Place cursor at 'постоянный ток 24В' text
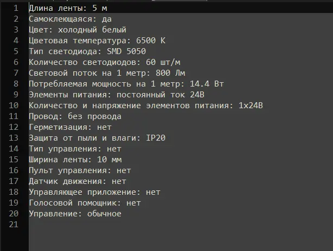 pos(161,95)
